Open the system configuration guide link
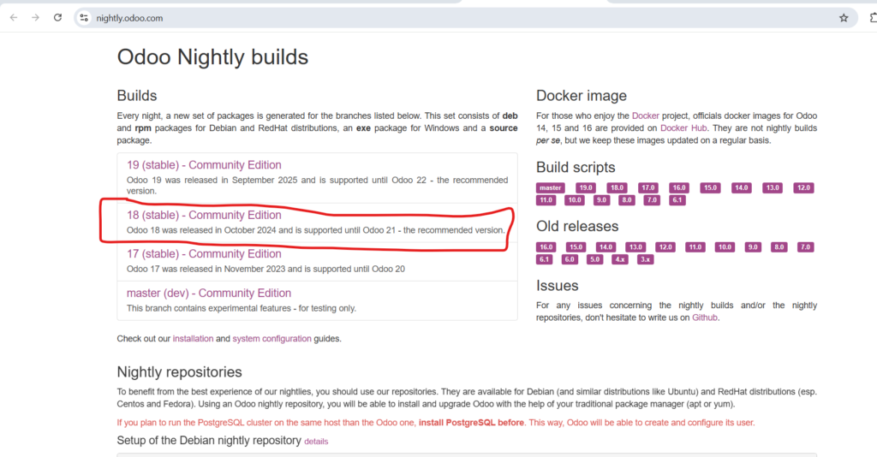Viewport: 877px width, 457px height. point(271,339)
